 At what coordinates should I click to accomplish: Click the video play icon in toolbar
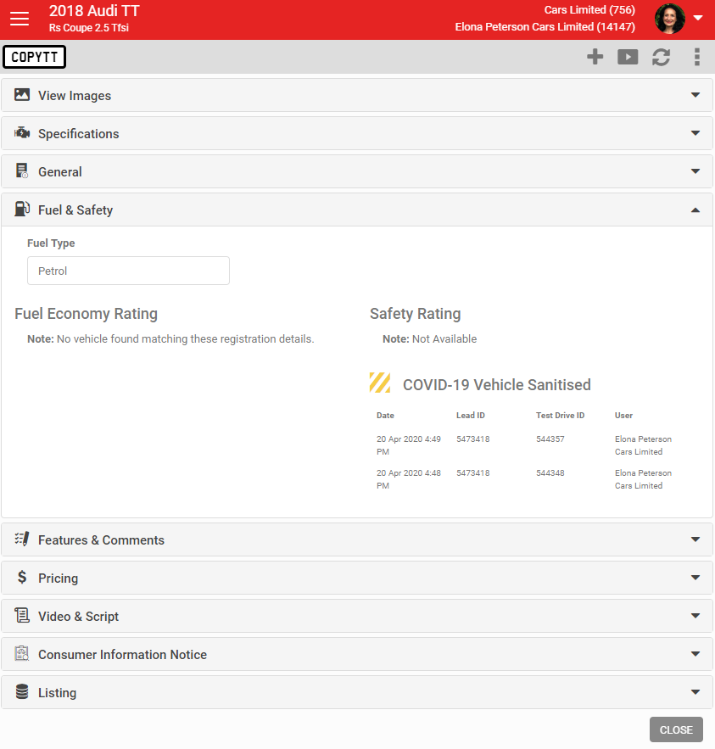click(x=628, y=57)
